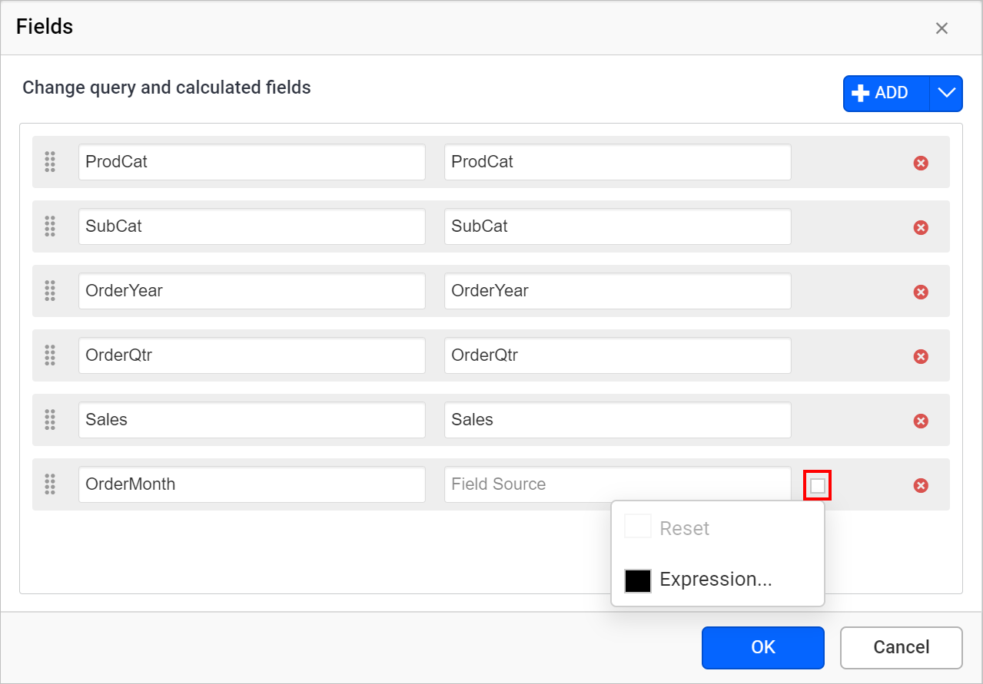Close the Fields dialog with X
983x684 pixels.
tap(941, 28)
